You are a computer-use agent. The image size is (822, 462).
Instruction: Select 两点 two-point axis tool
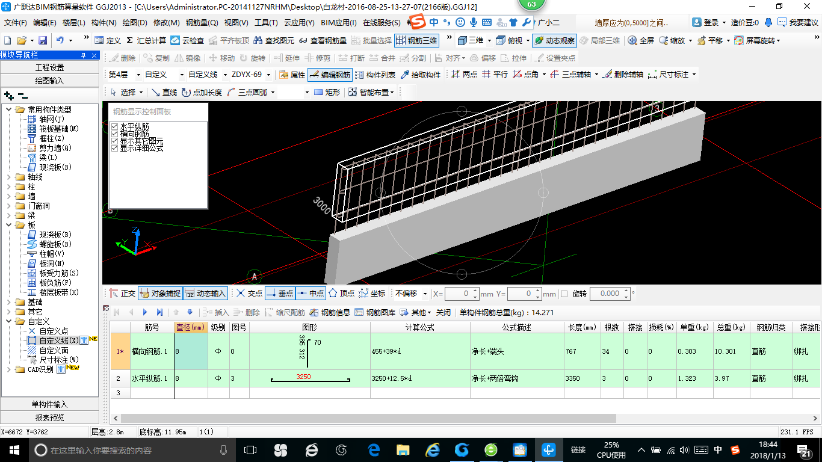[x=465, y=75]
